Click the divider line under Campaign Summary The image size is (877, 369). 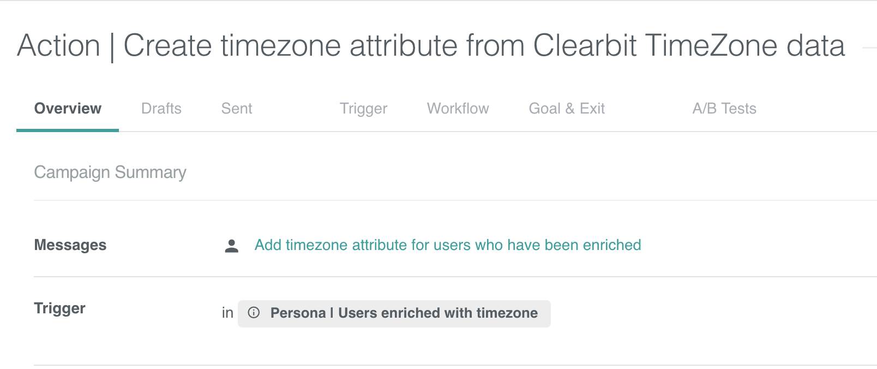(x=455, y=200)
